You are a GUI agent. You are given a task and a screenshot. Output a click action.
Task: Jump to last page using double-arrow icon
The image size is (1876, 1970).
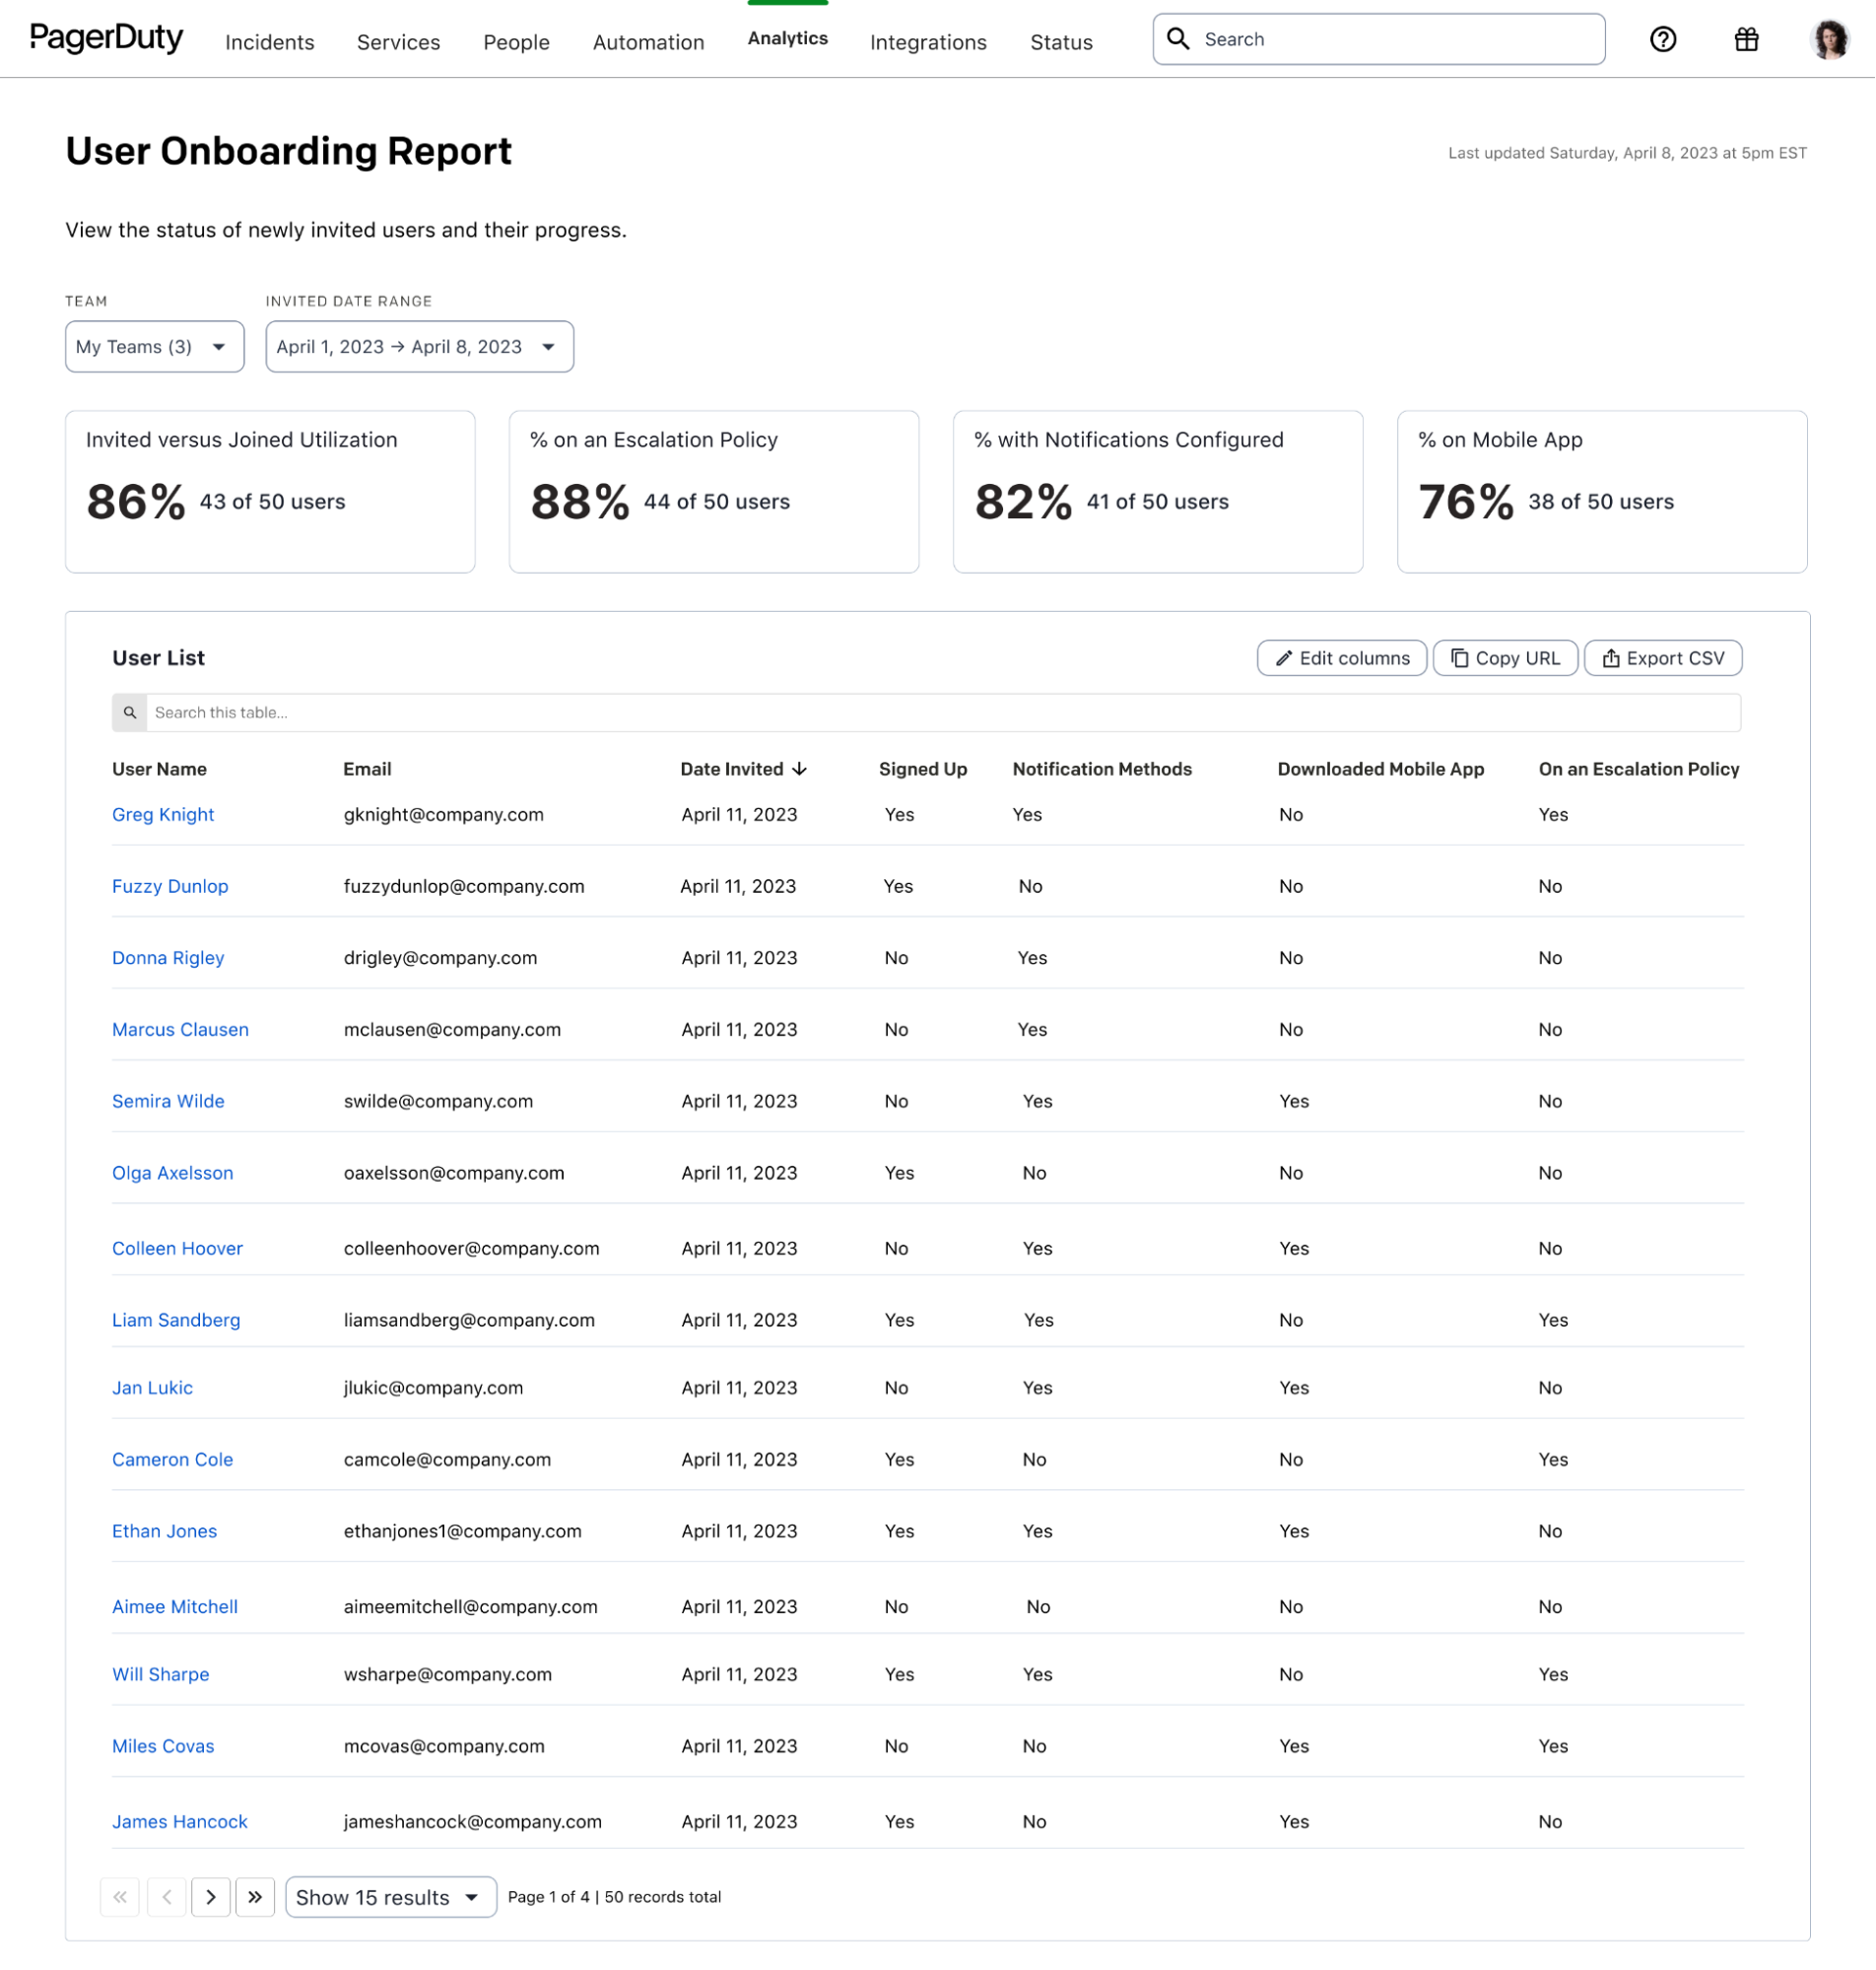[x=255, y=1896]
